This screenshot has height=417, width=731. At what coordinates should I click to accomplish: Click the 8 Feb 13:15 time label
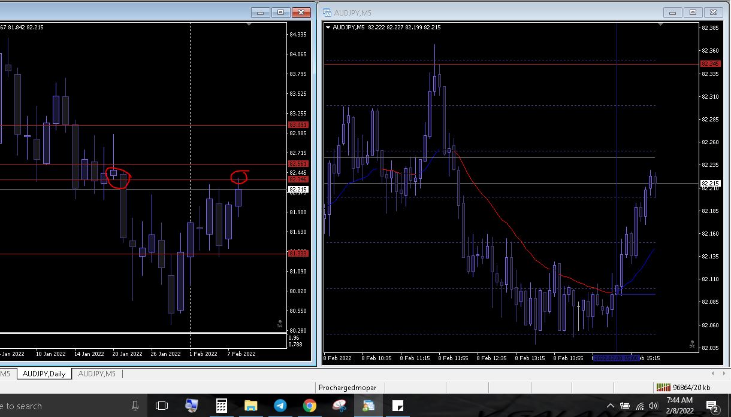pyautogui.click(x=530, y=358)
